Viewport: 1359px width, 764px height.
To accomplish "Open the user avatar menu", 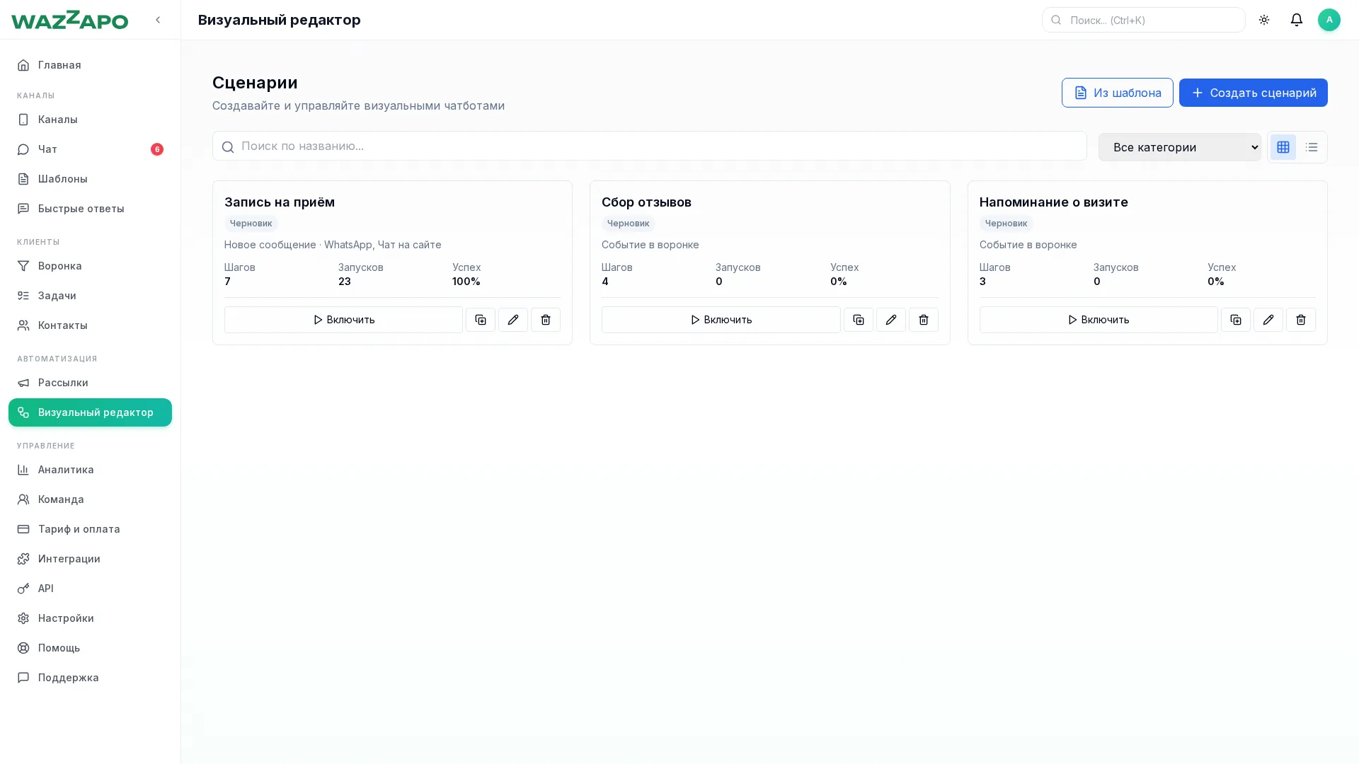I will coord(1329,20).
